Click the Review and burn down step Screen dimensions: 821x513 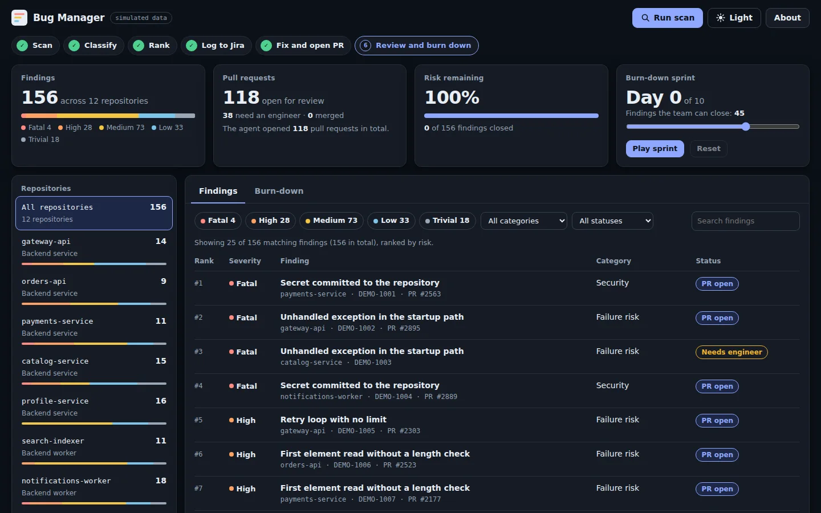click(x=417, y=46)
